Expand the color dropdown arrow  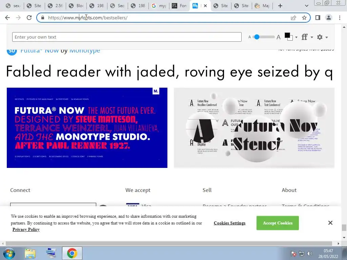click(x=296, y=37)
